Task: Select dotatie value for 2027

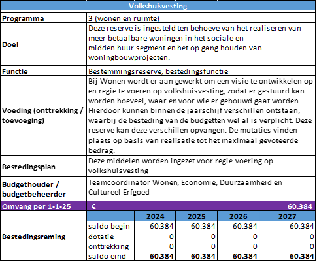Action: point(312,237)
